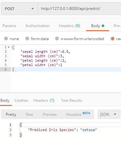The width and height of the screenshot is (121, 146).
Task: Collapse the JSON block at line 1
Action: point(9,47)
